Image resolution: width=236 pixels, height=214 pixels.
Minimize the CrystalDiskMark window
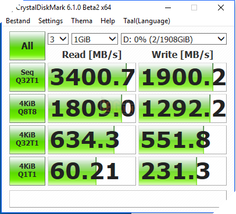click(168, 8)
